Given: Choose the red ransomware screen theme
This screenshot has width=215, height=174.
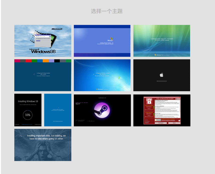Looking at the screenshot, I should click(162, 110).
